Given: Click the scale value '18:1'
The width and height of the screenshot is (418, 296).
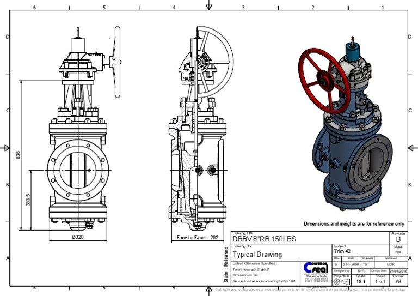Looking at the screenshot, I should [361, 282].
